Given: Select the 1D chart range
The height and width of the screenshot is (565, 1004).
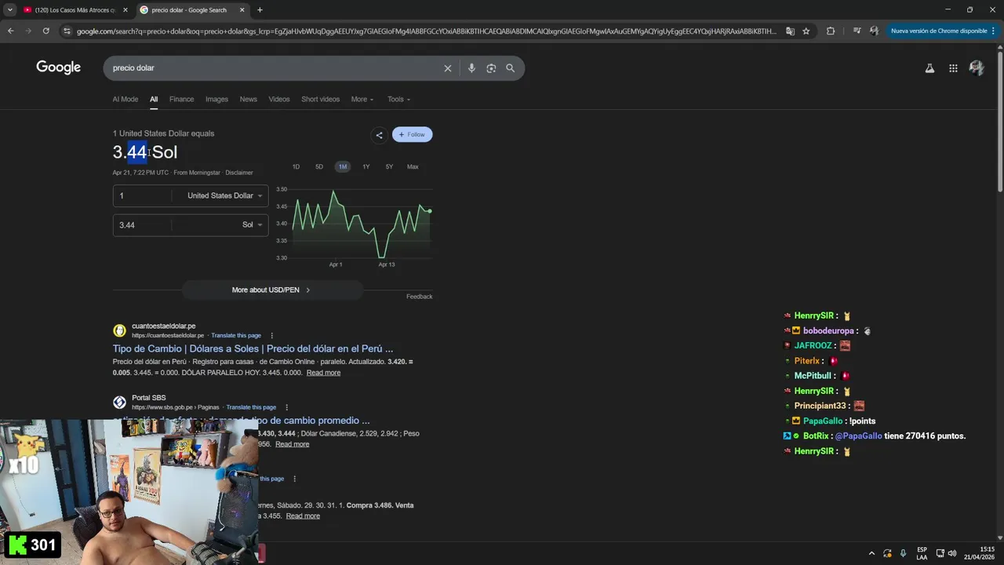Looking at the screenshot, I should 296,166.
